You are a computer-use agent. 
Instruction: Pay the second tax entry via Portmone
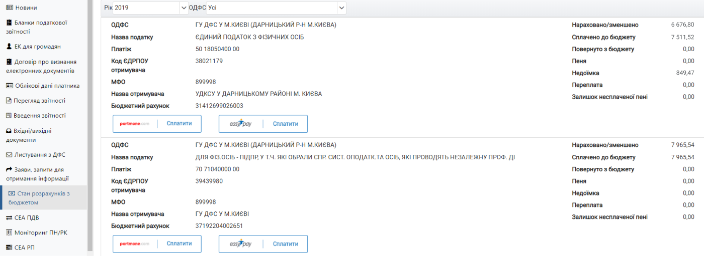click(x=157, y=243)
